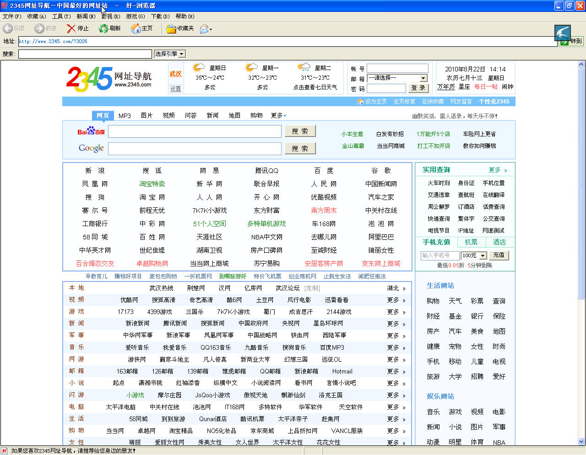Click the Stop (停止) toolbar icon
Image resolution: width=586 pixels, height=455 pixels.
[x=71, y=28]
